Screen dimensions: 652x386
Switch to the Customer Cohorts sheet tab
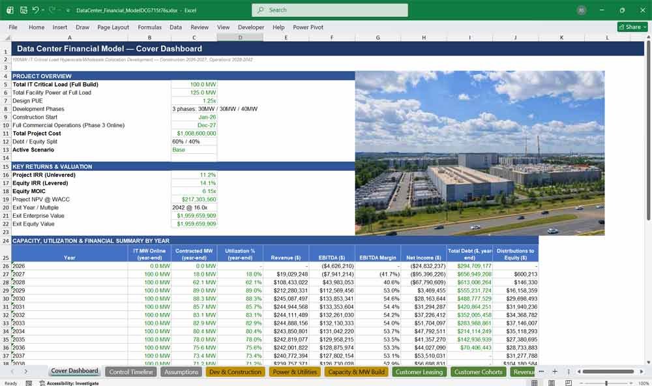[478, 372]
